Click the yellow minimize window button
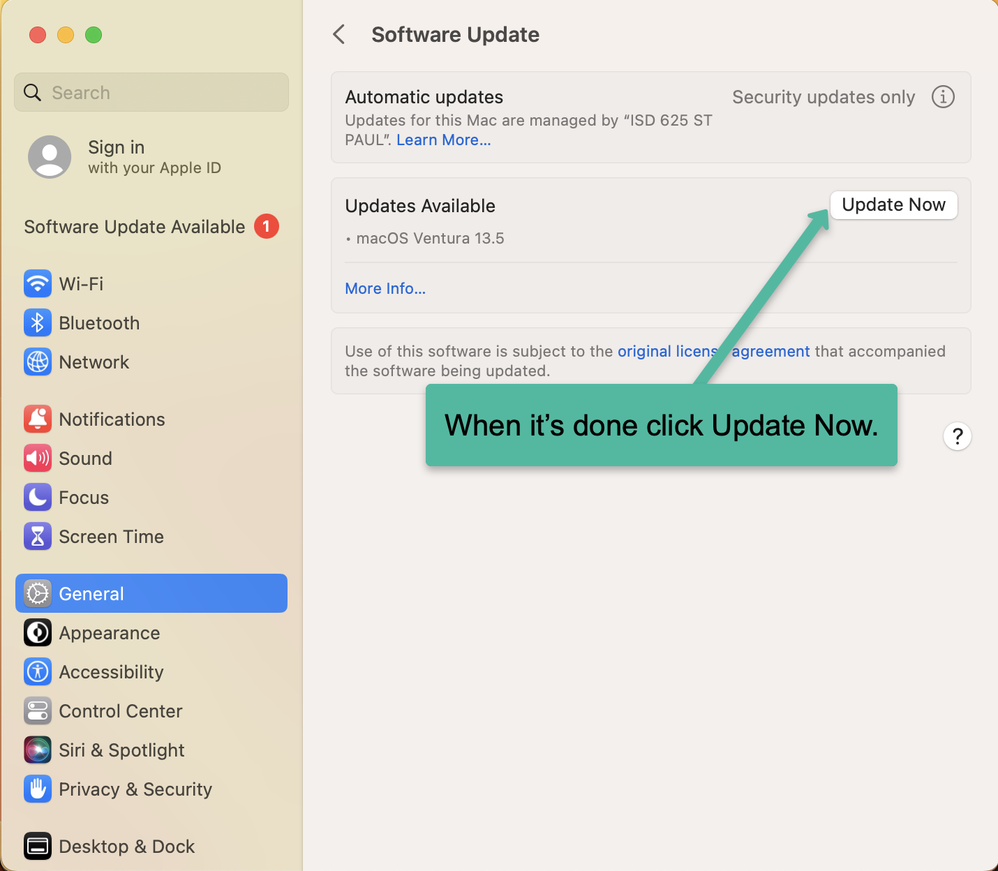Viewport: 998px width, 871px height. (x=66, y=35)
